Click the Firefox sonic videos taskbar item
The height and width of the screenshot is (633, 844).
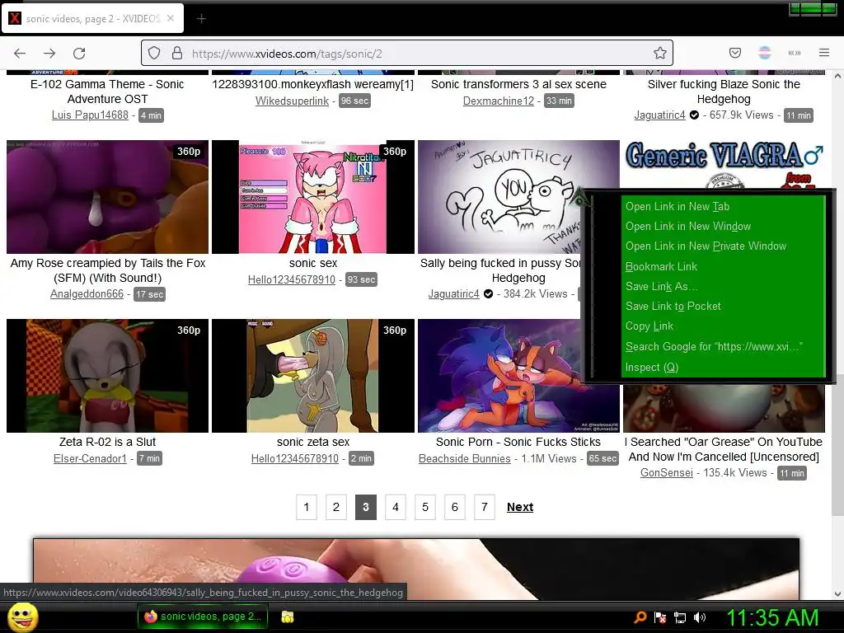[x=203, y=617]
